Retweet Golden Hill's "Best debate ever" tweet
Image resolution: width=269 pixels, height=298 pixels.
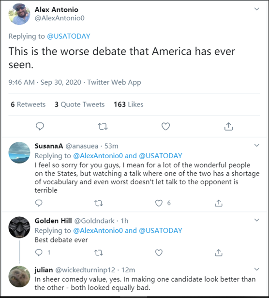99,253
